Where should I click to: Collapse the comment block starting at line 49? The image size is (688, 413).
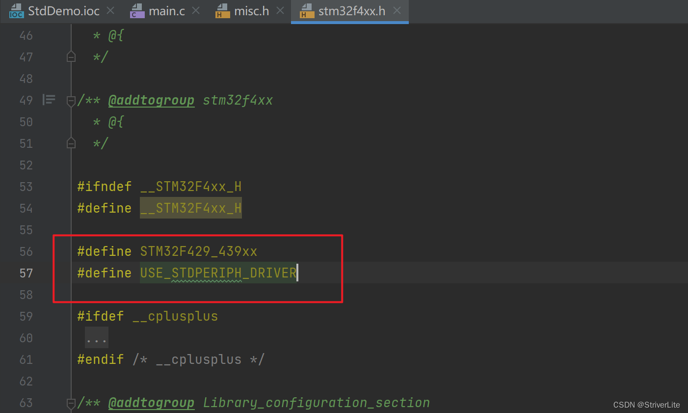71,101
